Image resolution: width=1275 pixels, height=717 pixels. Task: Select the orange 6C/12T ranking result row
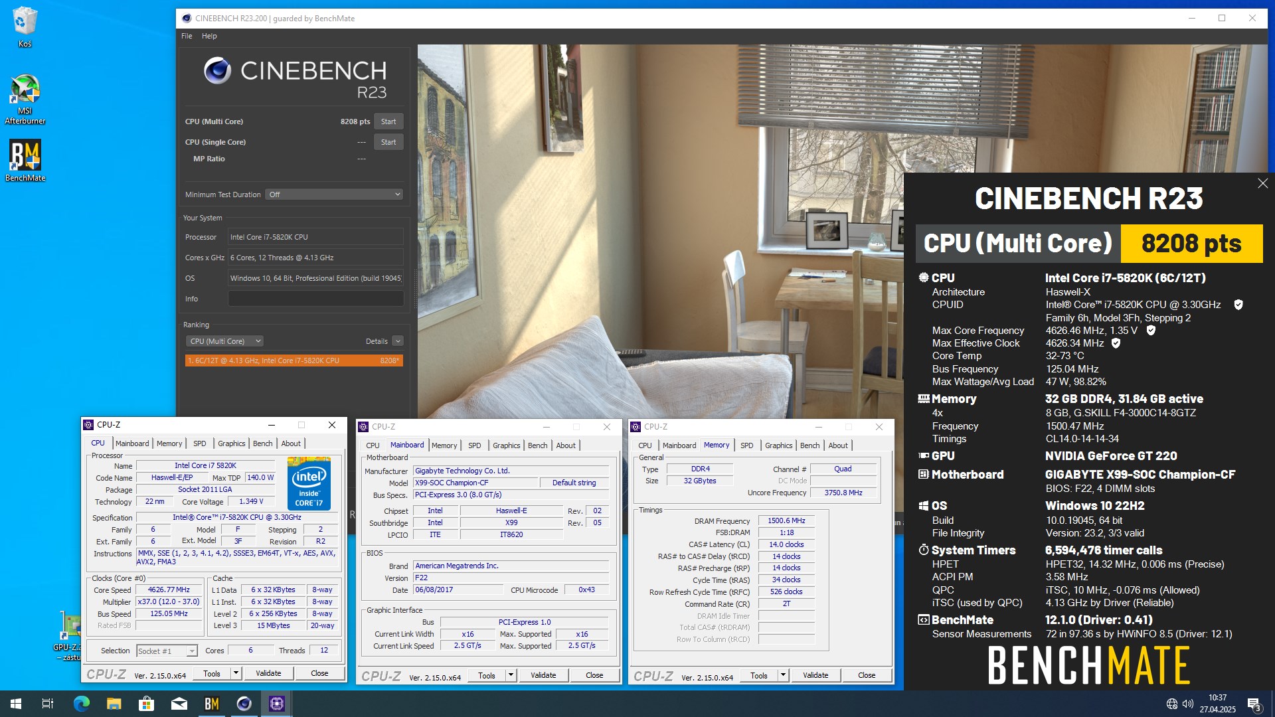294,360
